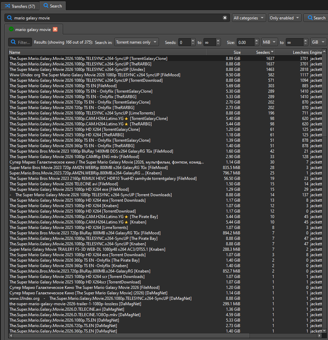Increase the minimum Size value

257,40
